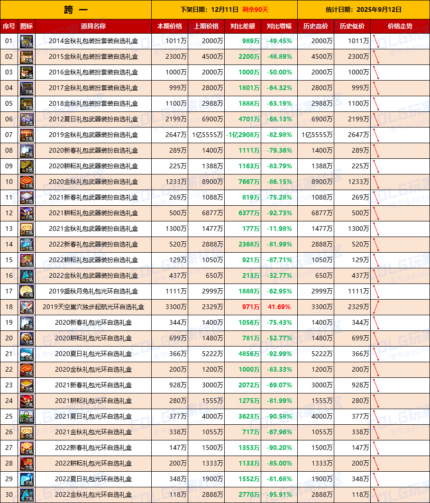Screen dimensions: 430x503
Task: Click the gold box icon in row 09
Action: coord(27,166)
